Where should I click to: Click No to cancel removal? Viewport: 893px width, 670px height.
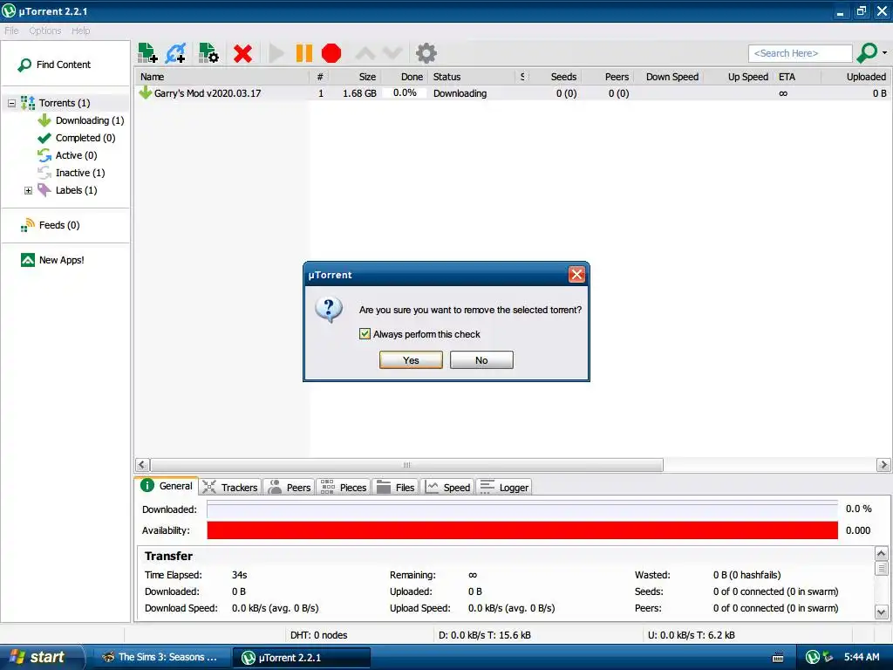[x=481, y=360]
